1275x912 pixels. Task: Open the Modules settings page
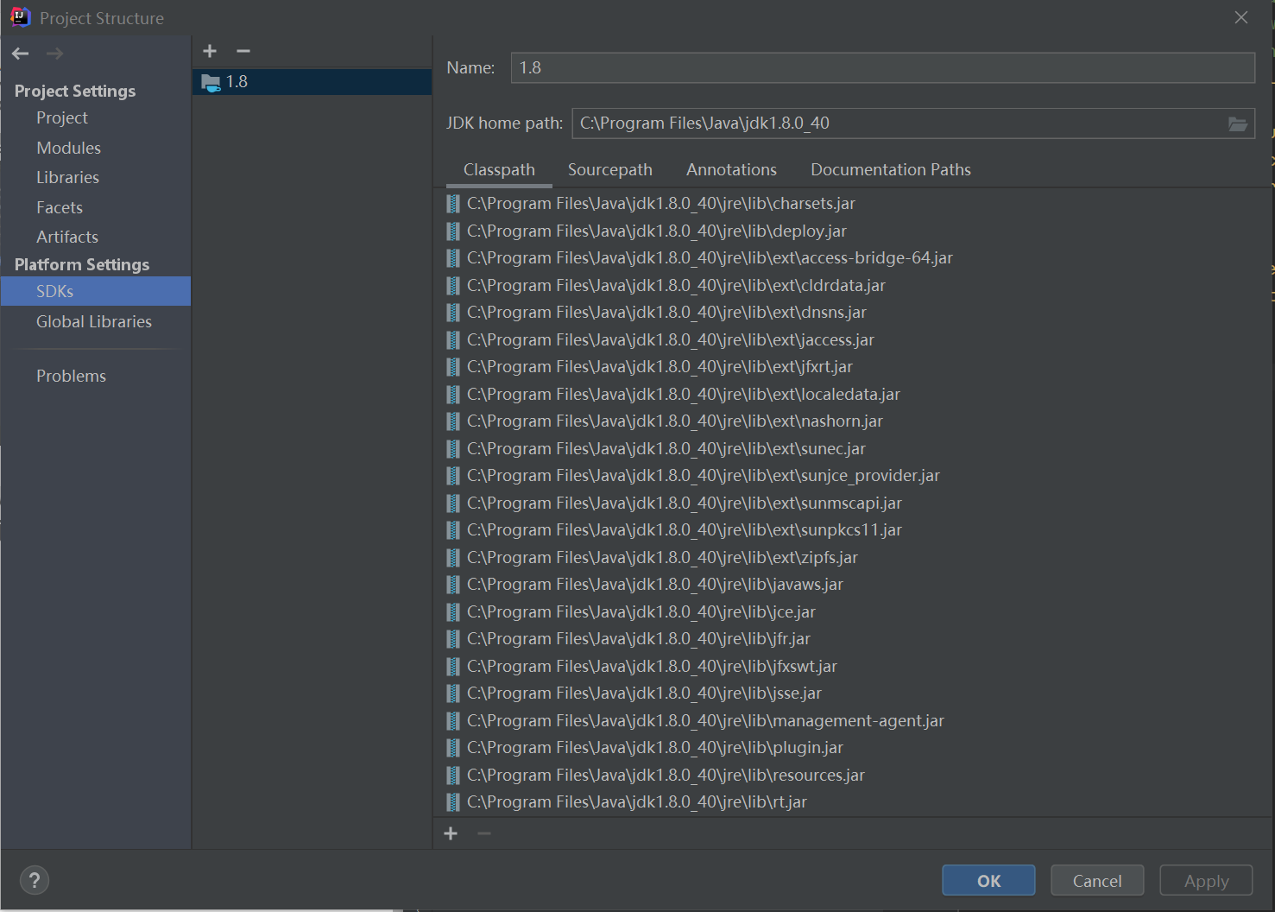point(68,148)
